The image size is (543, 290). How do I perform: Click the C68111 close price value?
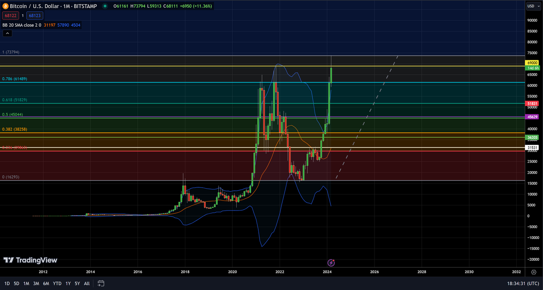pos(171,6)
